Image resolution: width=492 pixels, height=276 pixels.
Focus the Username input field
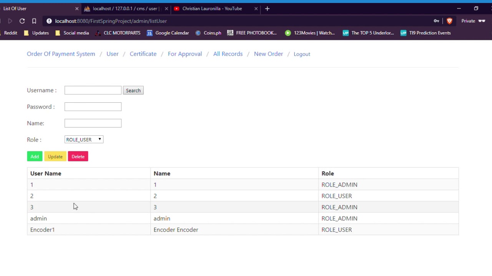[x=93, y=90]
